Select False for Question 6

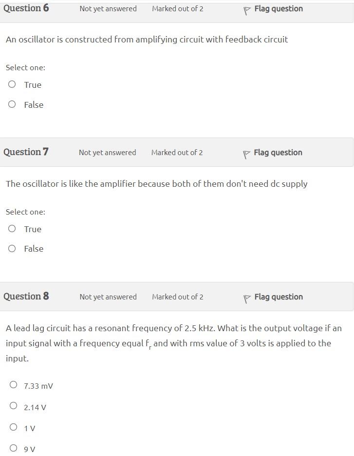(12, 104)
